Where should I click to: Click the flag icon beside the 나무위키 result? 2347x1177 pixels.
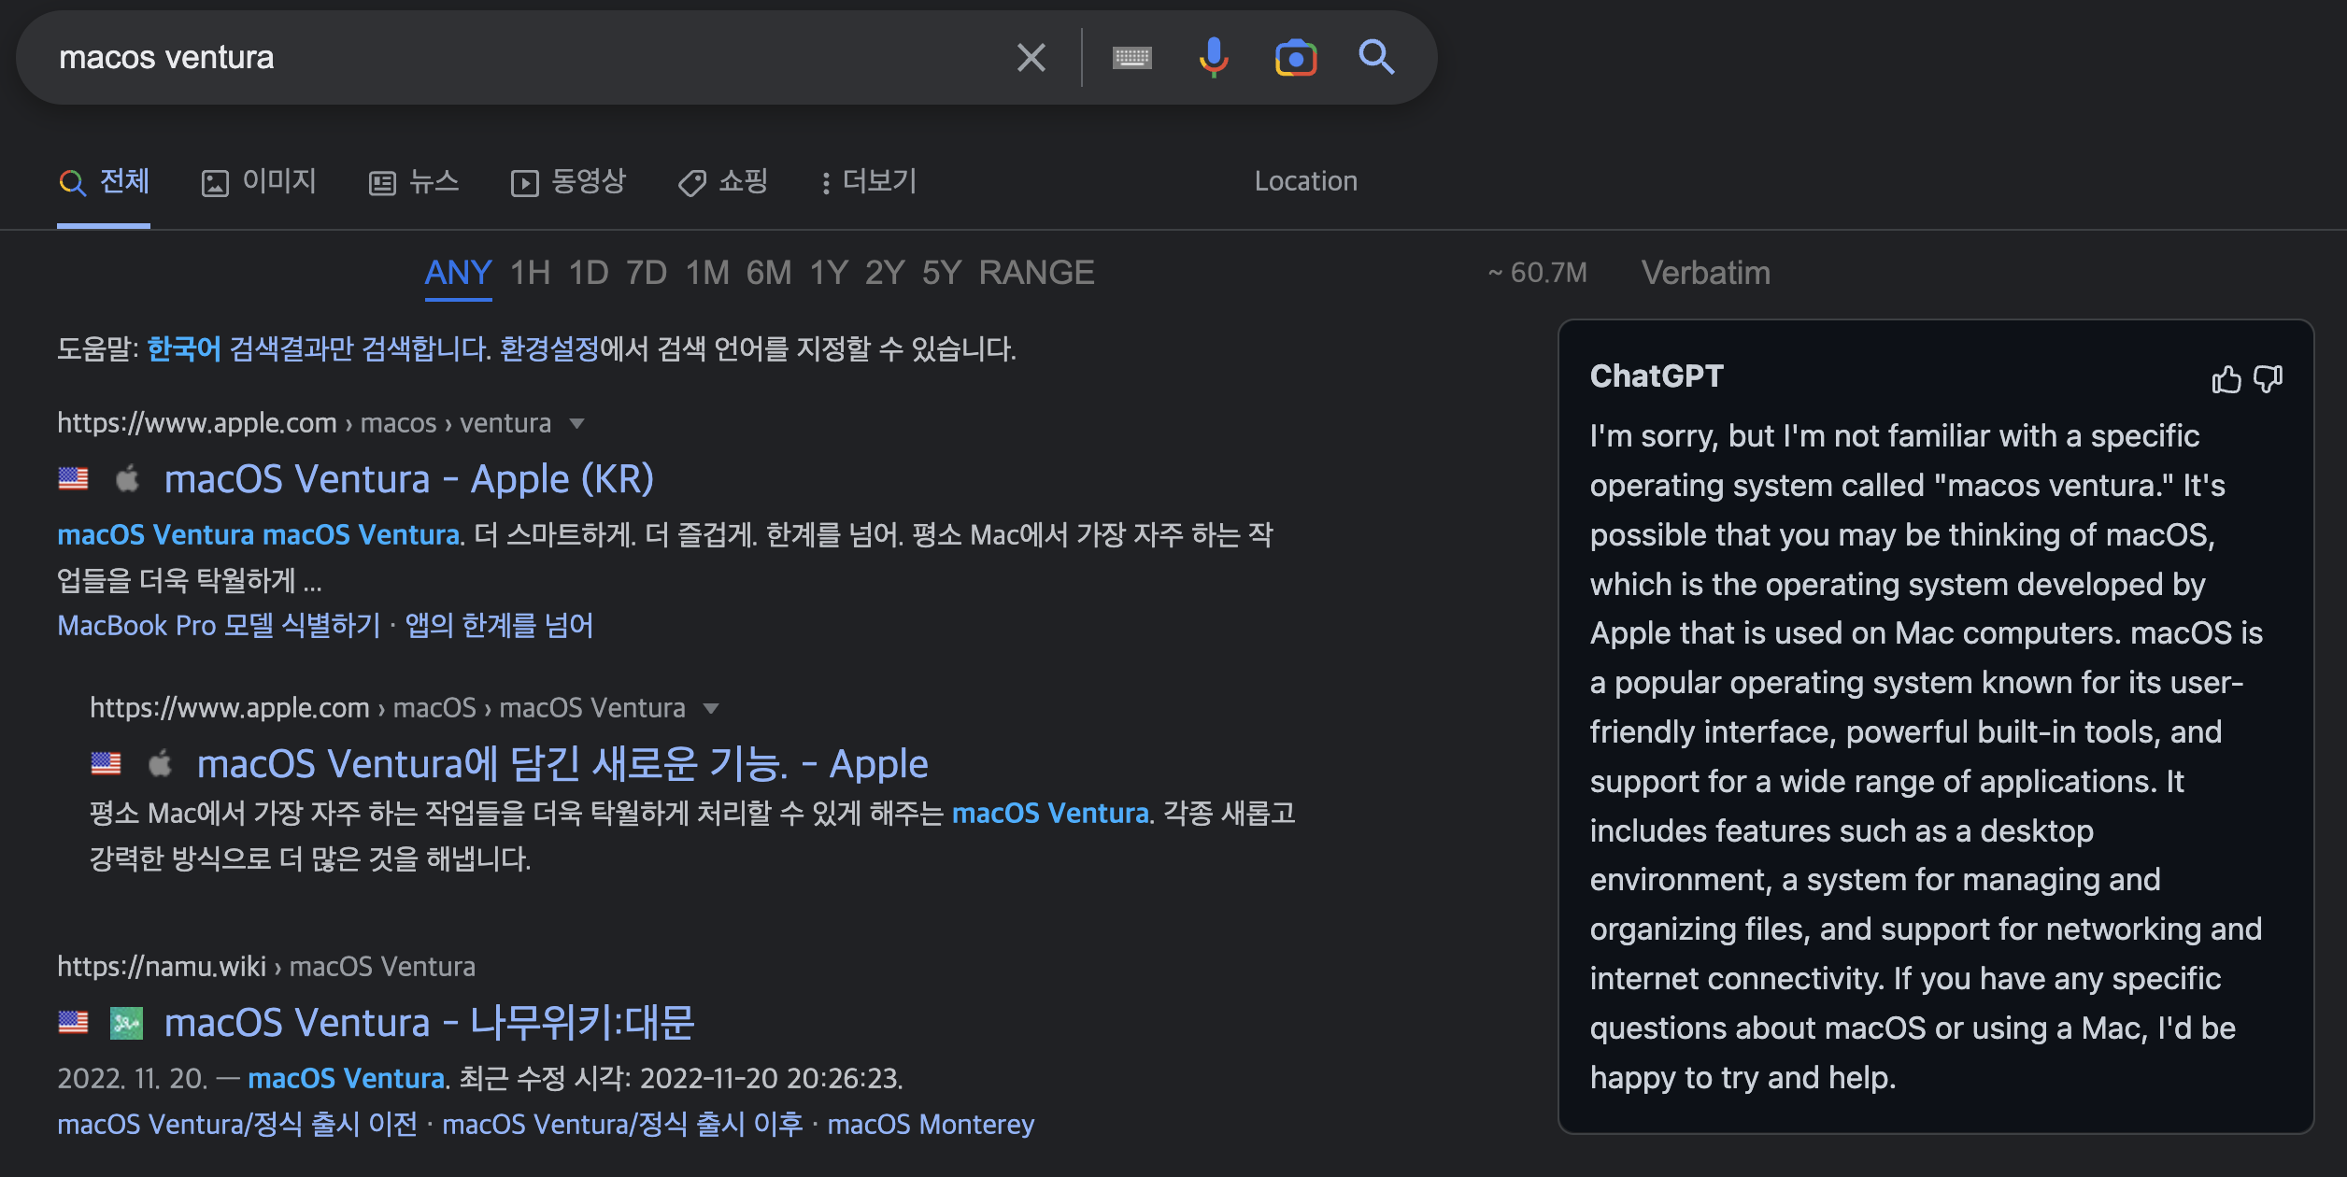point(73,1023)
